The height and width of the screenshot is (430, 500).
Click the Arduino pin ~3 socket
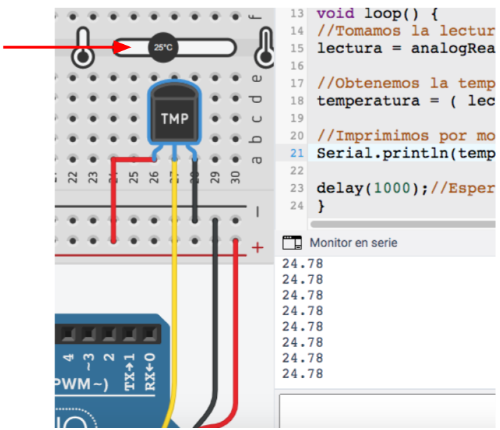[x=90, y=334]
